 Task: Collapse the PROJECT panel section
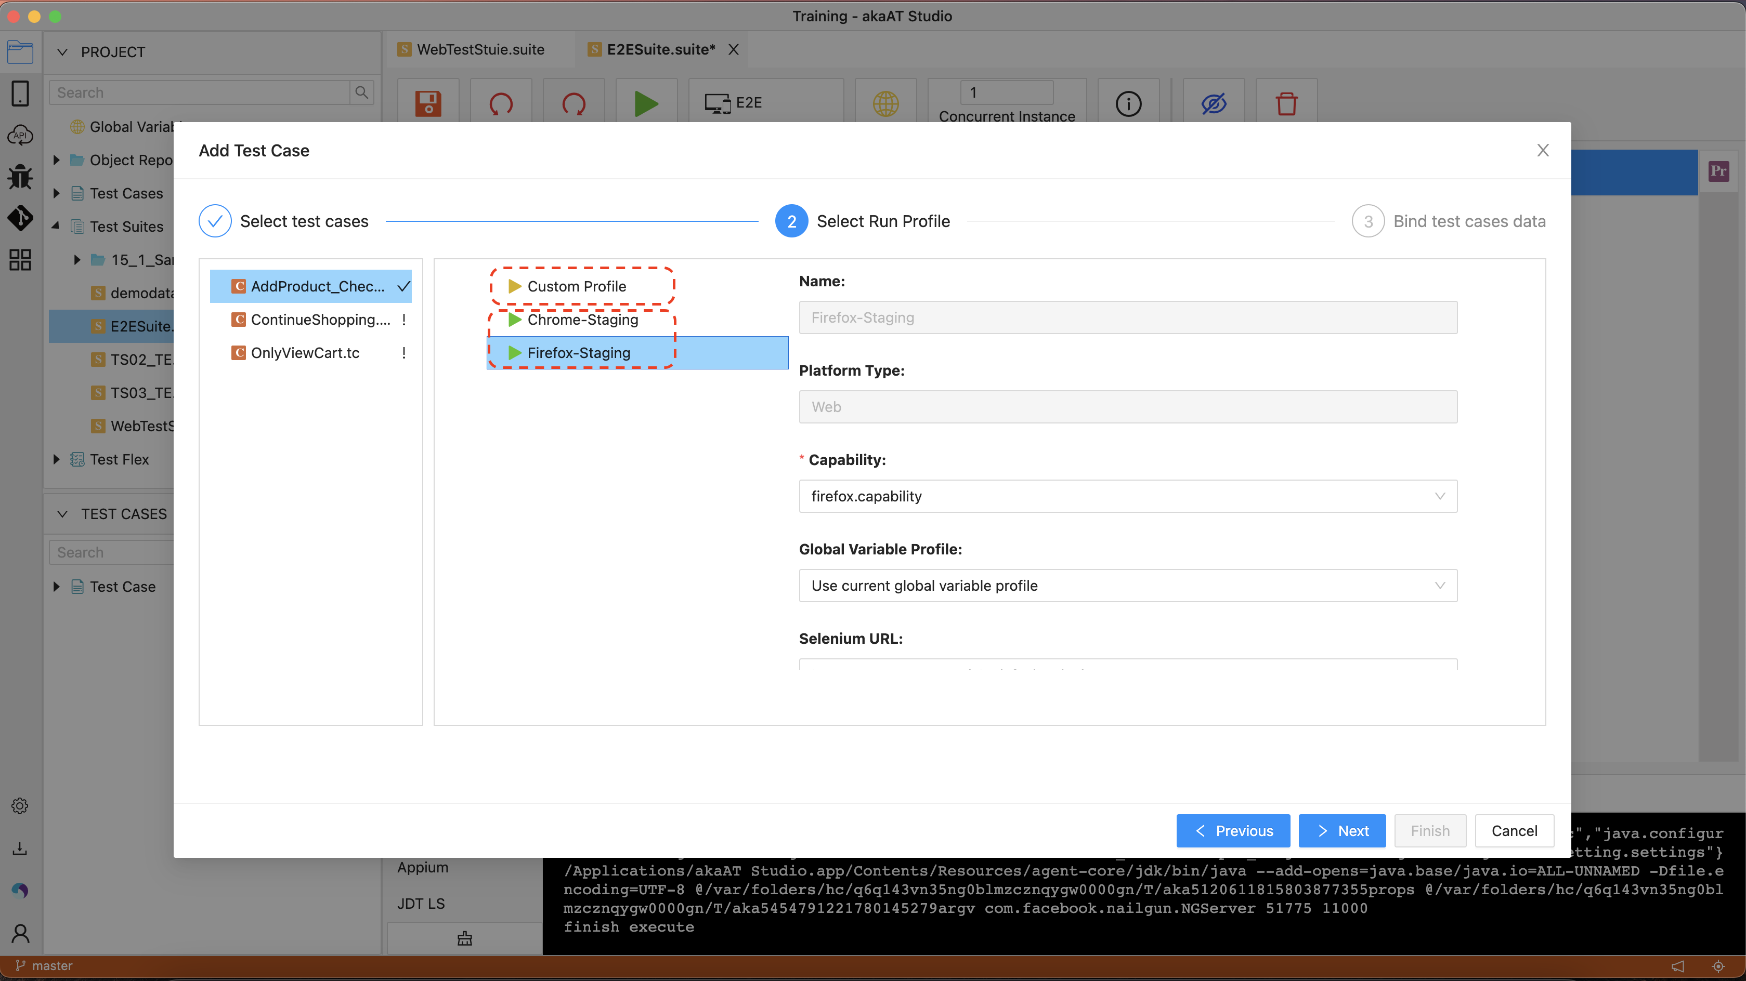point(62,52)
